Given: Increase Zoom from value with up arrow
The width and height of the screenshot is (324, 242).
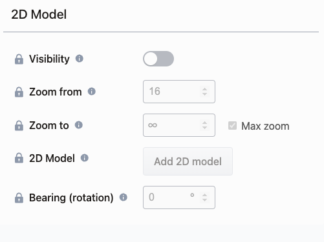Looking at the screenshot, I should pyautogui.click(x=204, y=89).
